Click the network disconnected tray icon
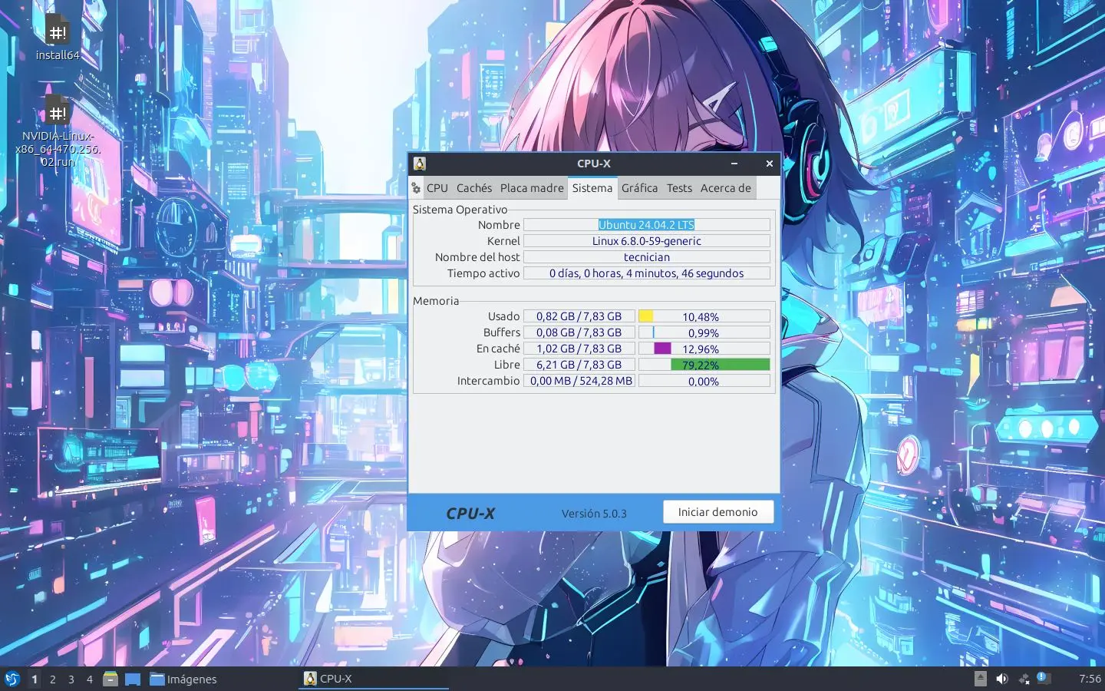The image size is (1105, 691). point(1024,679)
